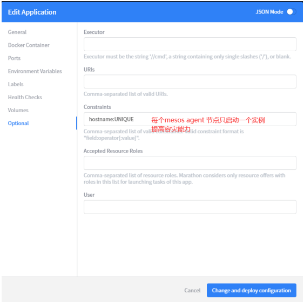
Task: Click the Constraints field with hostname:UNIQUE
Action: pos(190,119)
